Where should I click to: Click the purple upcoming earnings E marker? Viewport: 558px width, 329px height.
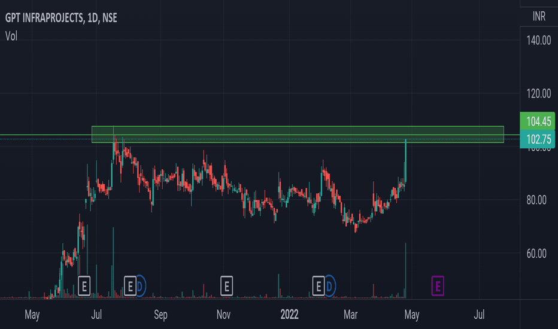pos(438,286)
